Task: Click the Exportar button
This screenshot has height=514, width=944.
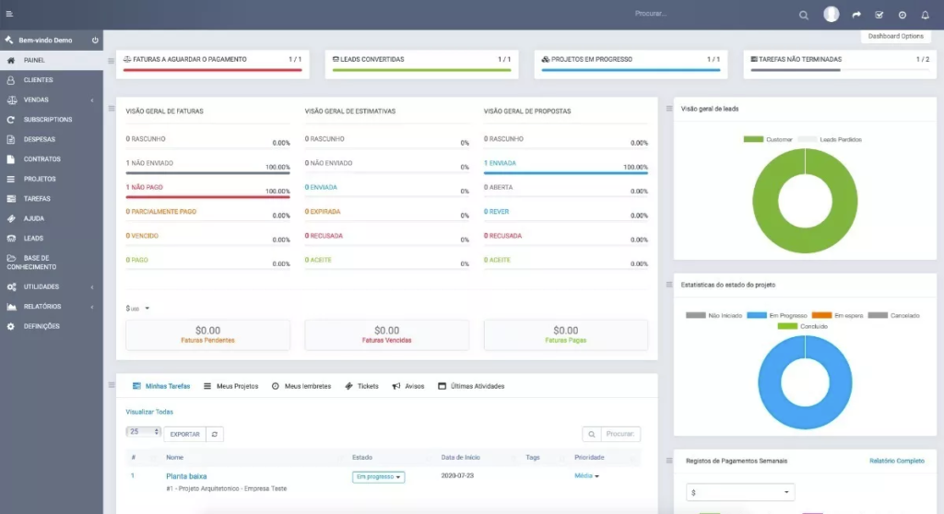Action: pyautogui.click(x=184, y=434)
